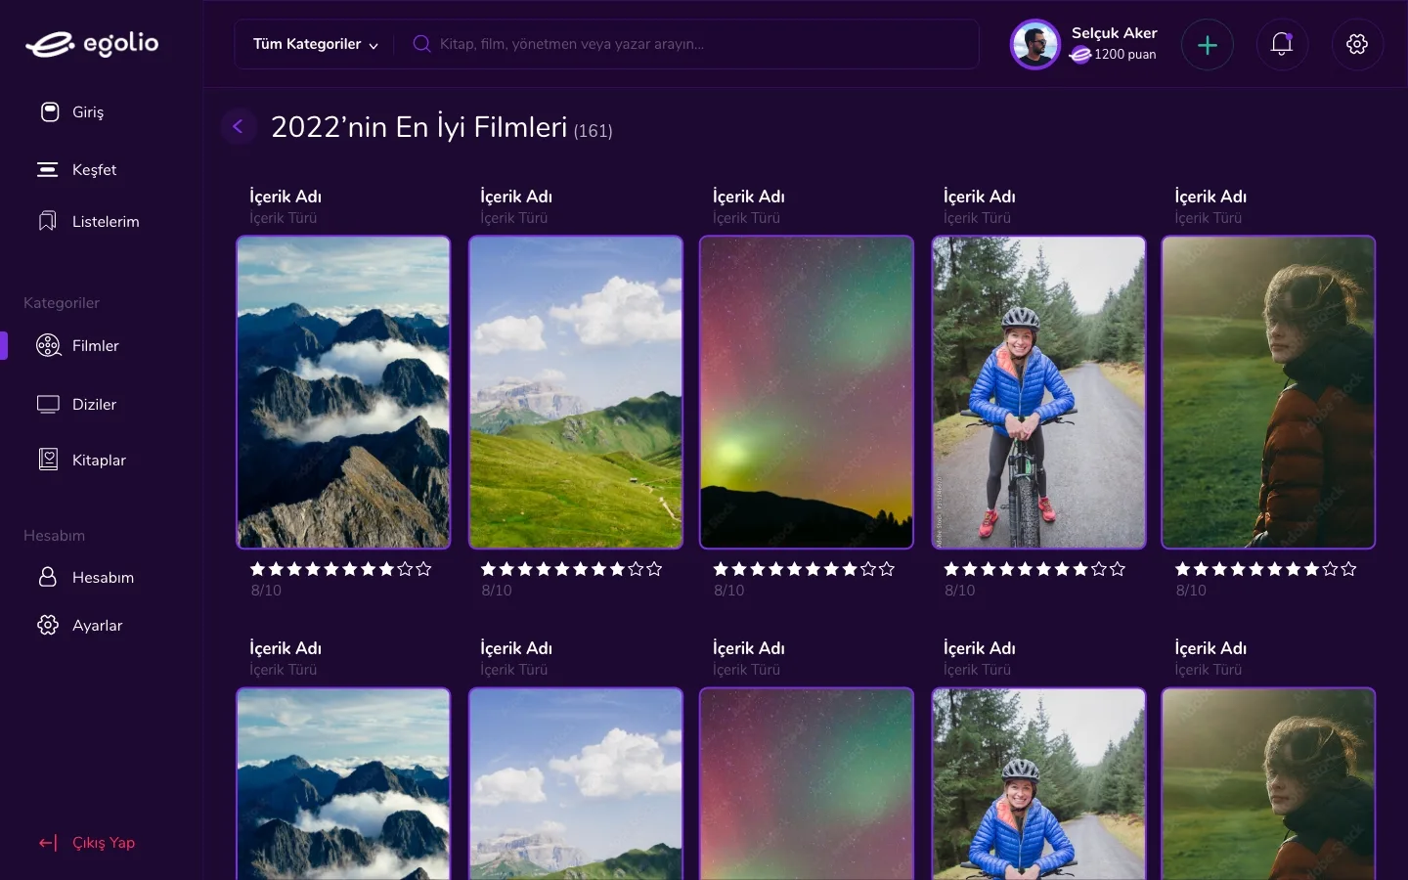The width and height of the screenshot is (1408, 880).
Task: Click the Listelerim bookmark icon
Action: pos(47,221)
